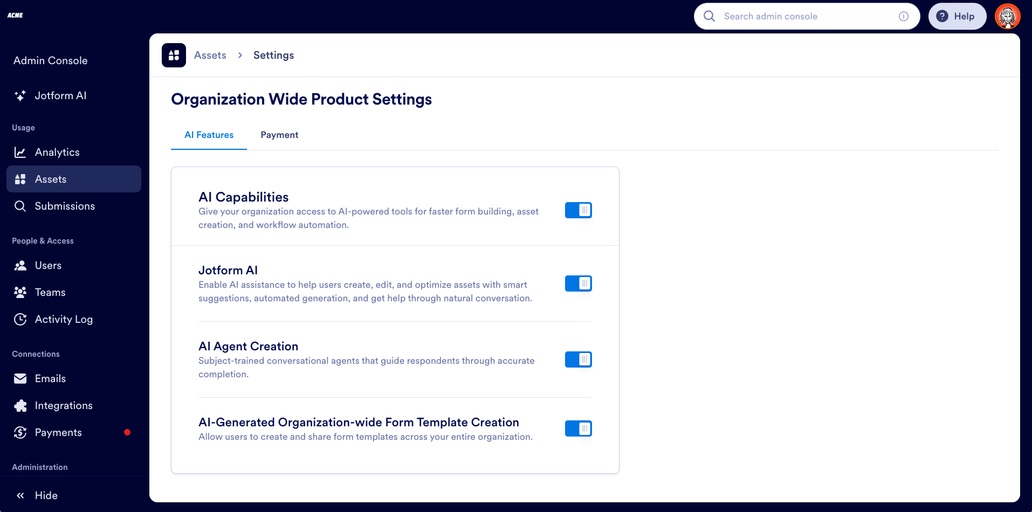
Task: Focus the Search admin console field
Action: pos(807,16)
